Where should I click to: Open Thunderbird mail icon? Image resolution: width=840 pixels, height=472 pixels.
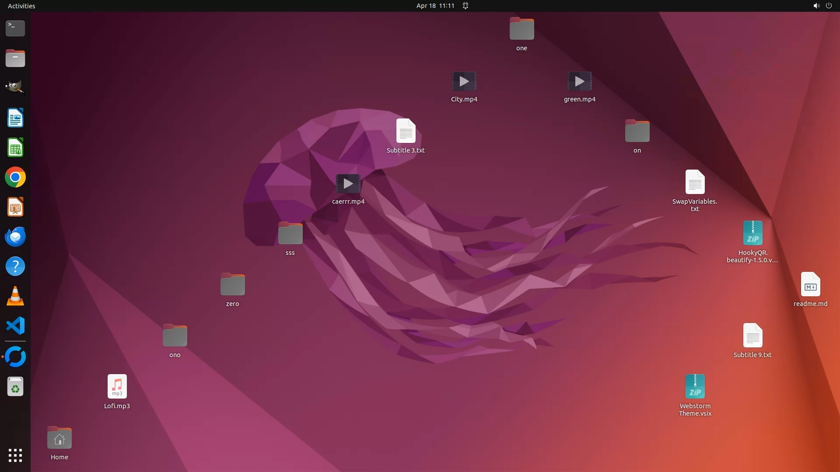(x=15, y=237)
